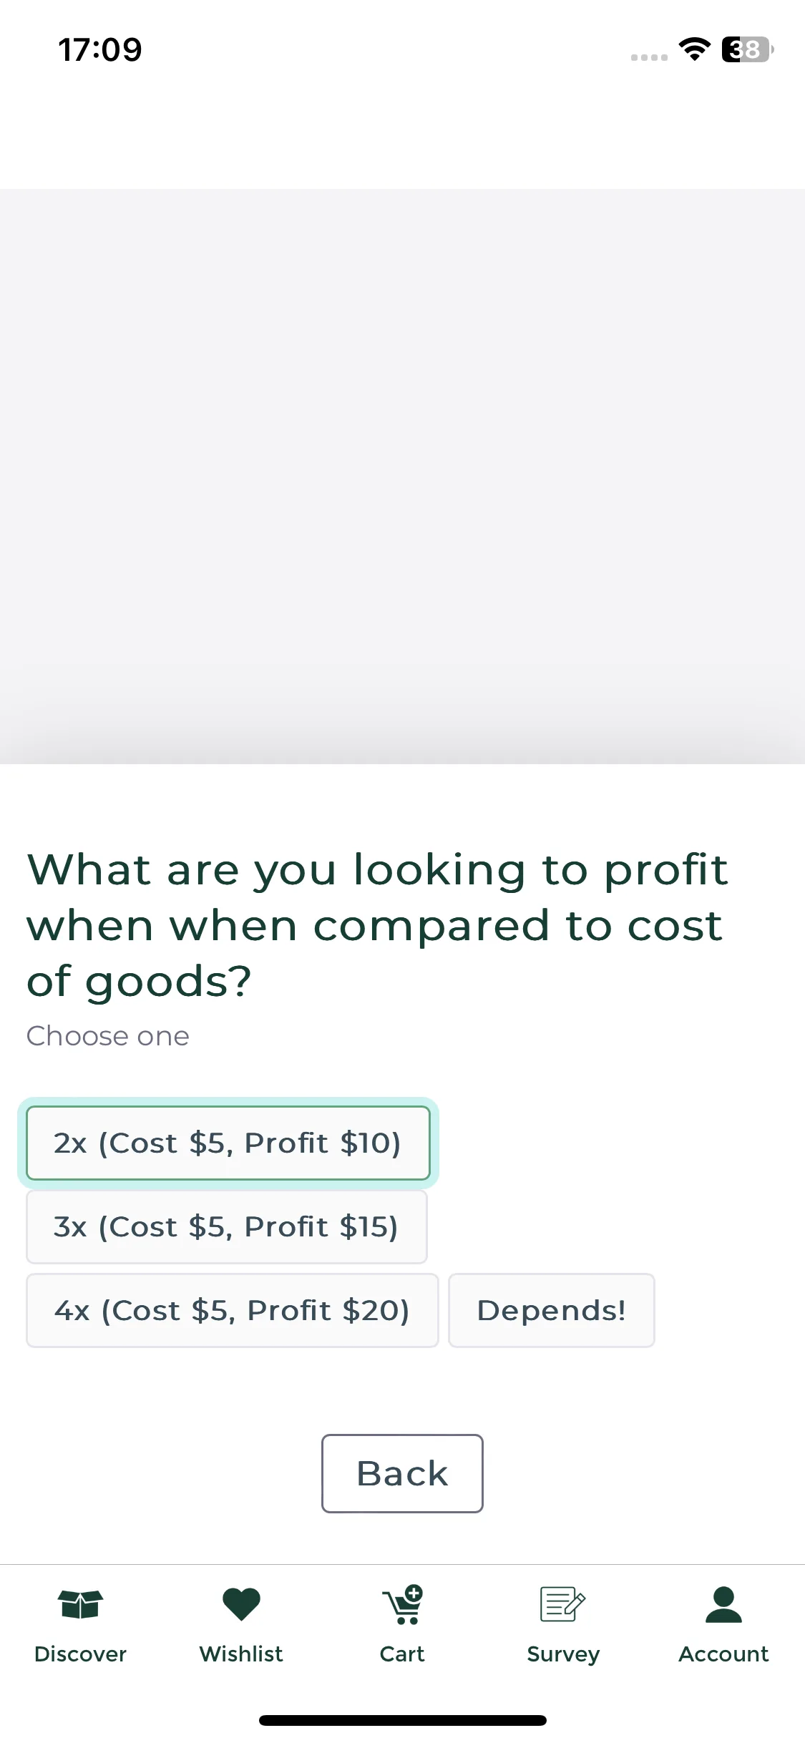The image size is (805, 1743).
Task: Tap the gray placeholder image area
Action: tap(402, 477)
